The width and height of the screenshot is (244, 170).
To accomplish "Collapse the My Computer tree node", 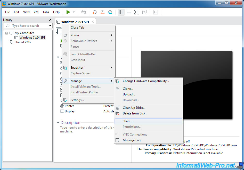I will pyautogui.click(x=6, y=33).
